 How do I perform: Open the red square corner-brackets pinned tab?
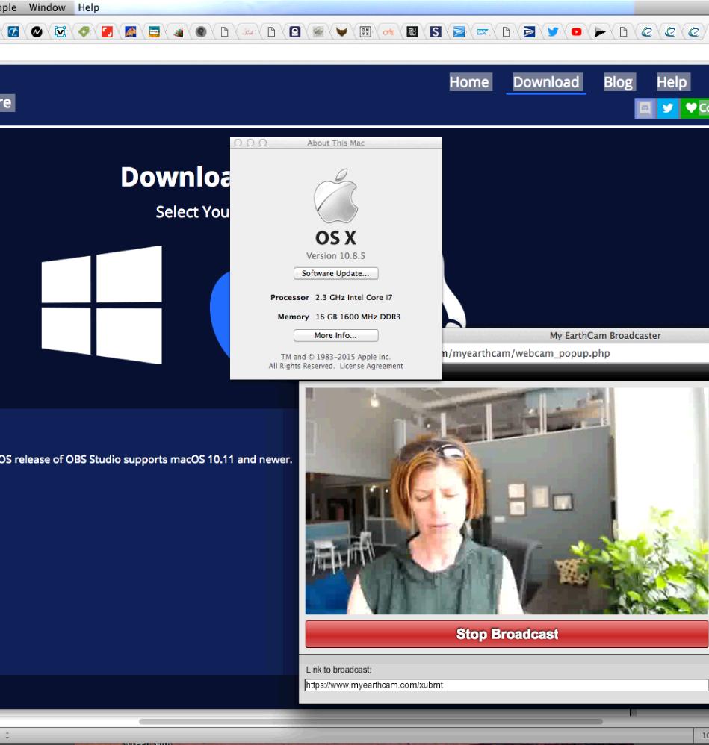point(107,32)
